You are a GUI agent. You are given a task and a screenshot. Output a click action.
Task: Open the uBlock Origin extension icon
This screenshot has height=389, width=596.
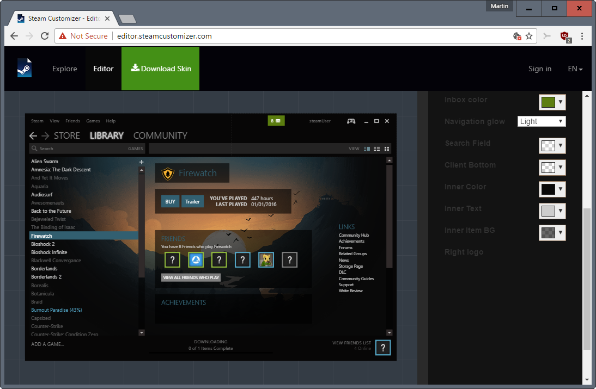point(565,36)
